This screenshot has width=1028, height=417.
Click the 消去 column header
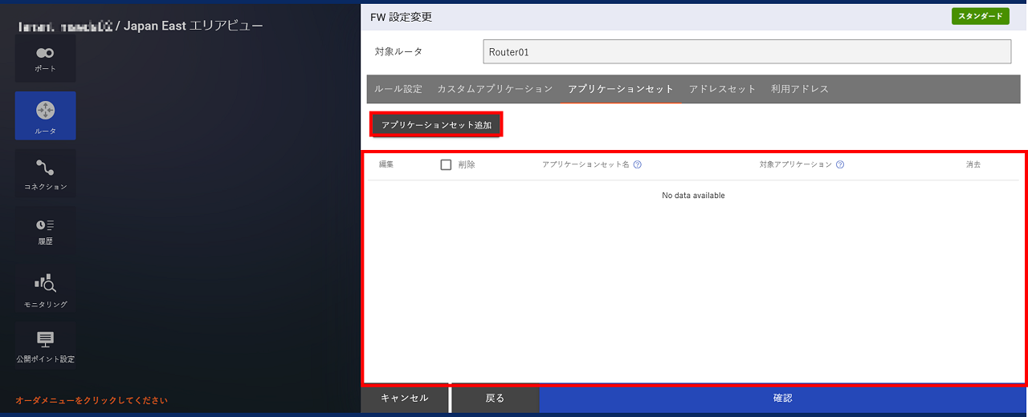973,164
